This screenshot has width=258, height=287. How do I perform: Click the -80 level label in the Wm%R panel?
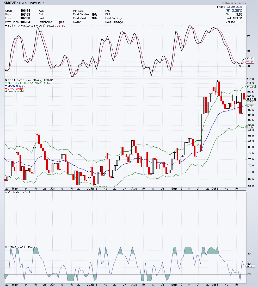[x=249, y=274]
